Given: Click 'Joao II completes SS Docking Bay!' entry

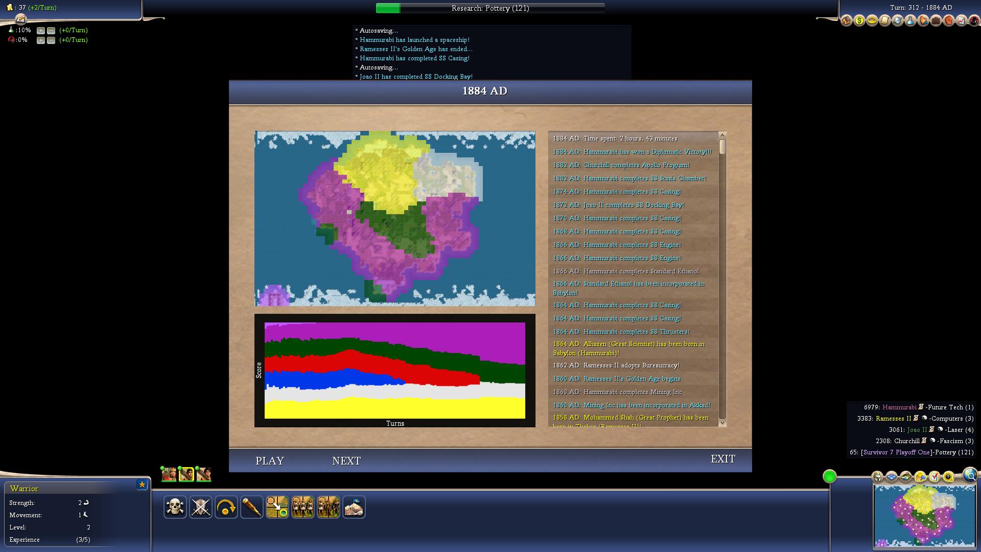Looking at the screenshot, I should [618, 205].
